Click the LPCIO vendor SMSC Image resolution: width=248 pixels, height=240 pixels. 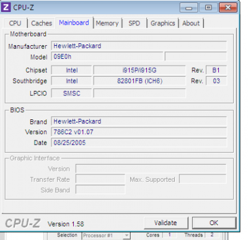click(71, 93)
